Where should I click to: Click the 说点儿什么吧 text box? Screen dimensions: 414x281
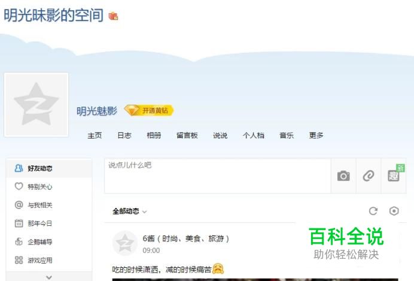218,176
